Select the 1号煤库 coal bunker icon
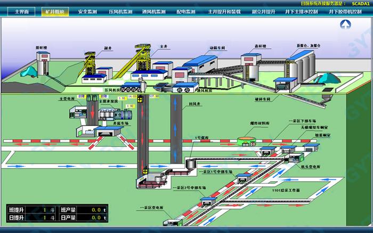The height and width of the screenshot is (233, 373). pos(191,160)
